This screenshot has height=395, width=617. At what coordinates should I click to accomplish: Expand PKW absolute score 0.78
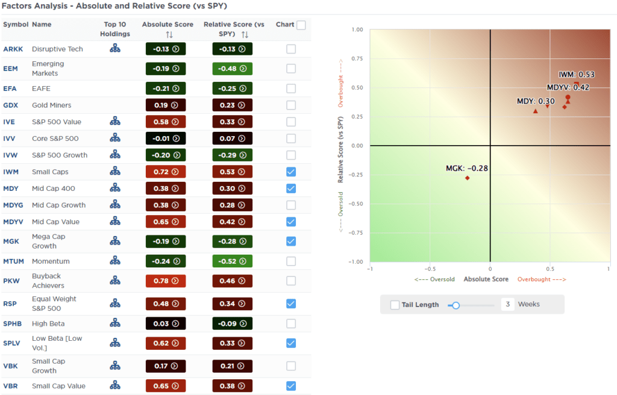click(166, 281)
